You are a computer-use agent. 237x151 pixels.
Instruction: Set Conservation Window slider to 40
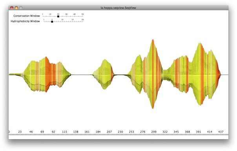[75, 16]
